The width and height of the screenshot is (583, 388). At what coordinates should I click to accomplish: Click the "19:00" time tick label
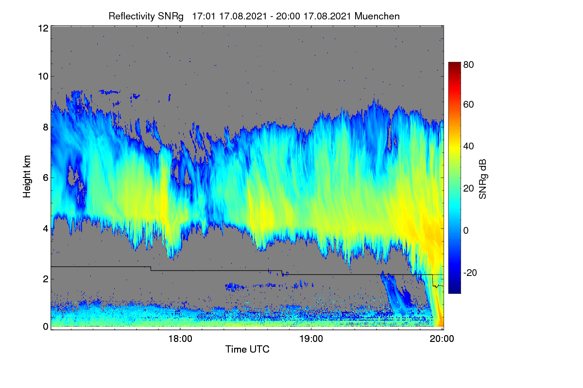311,339
